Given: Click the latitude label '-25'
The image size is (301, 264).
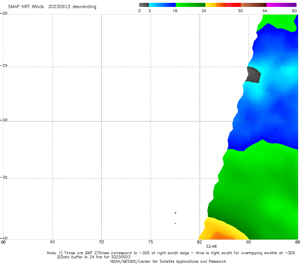Looking at the screenshot, I should [4, 65].
